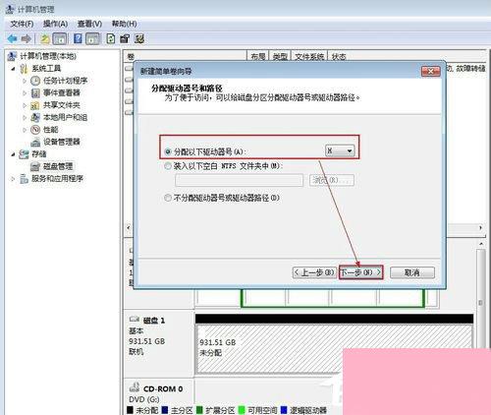Click the 取消 button in wizard
This screenshot has height=415, width=491.
coord(412,272)
